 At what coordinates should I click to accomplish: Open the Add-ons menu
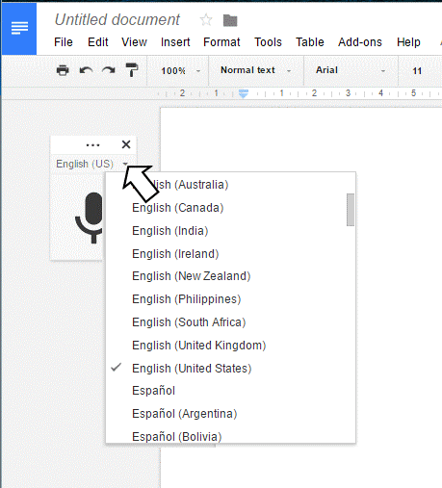[360, 42]
